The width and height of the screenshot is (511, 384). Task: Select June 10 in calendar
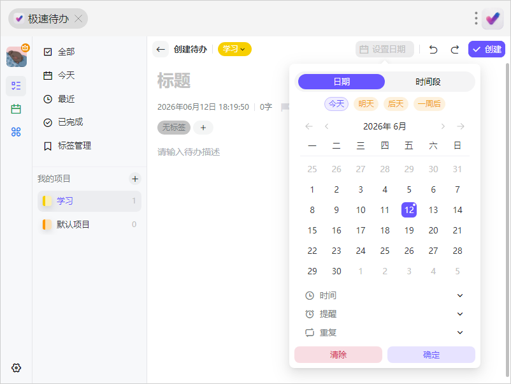click(361, 210)
